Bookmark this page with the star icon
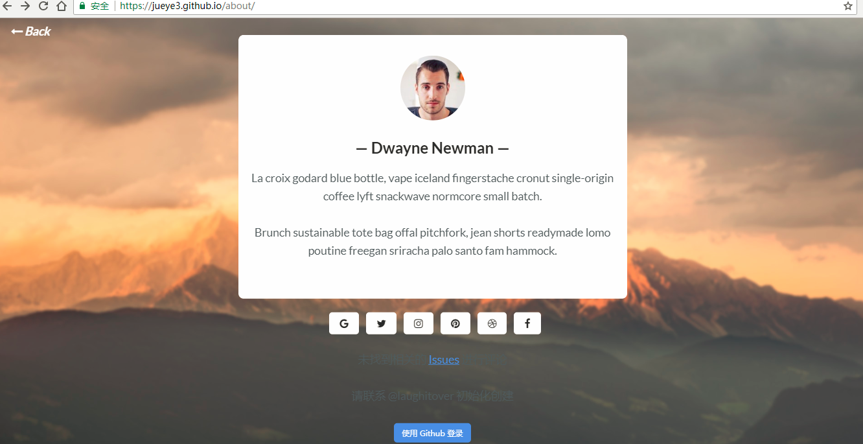863x444 pixels. [847, 6]
